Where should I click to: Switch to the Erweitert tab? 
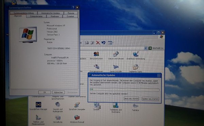click(x=70, y=16)
